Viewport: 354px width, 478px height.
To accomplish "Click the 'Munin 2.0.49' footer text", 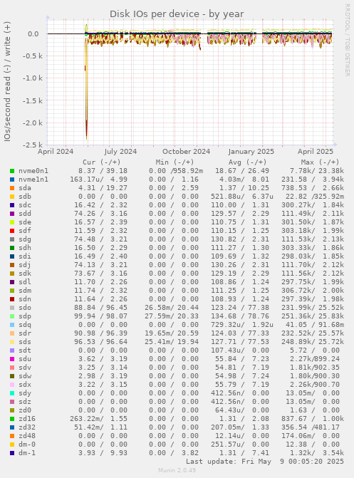I will [x=177, y=470].
